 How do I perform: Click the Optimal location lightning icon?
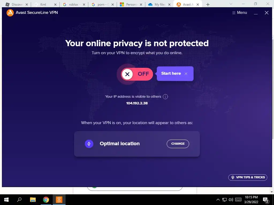pos(89,144)
